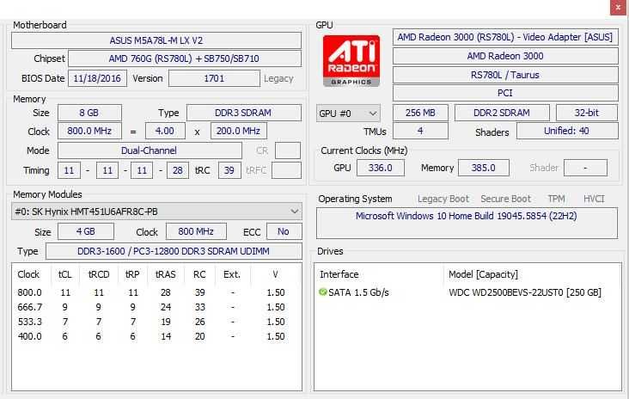The width and height of the screenshot is (629, 399).
Task: Click the module size 4 GB field
Action: point(86,231)
